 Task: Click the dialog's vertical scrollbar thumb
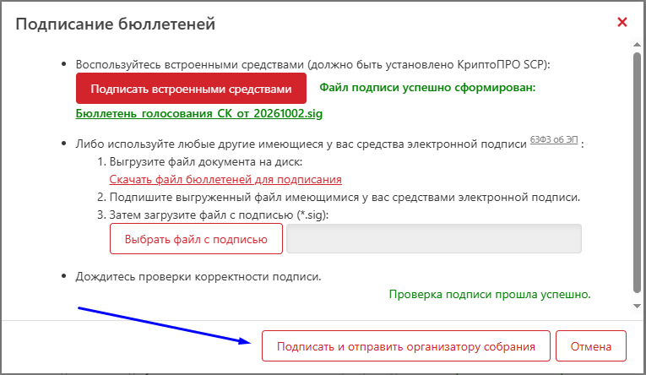[637, 173]
